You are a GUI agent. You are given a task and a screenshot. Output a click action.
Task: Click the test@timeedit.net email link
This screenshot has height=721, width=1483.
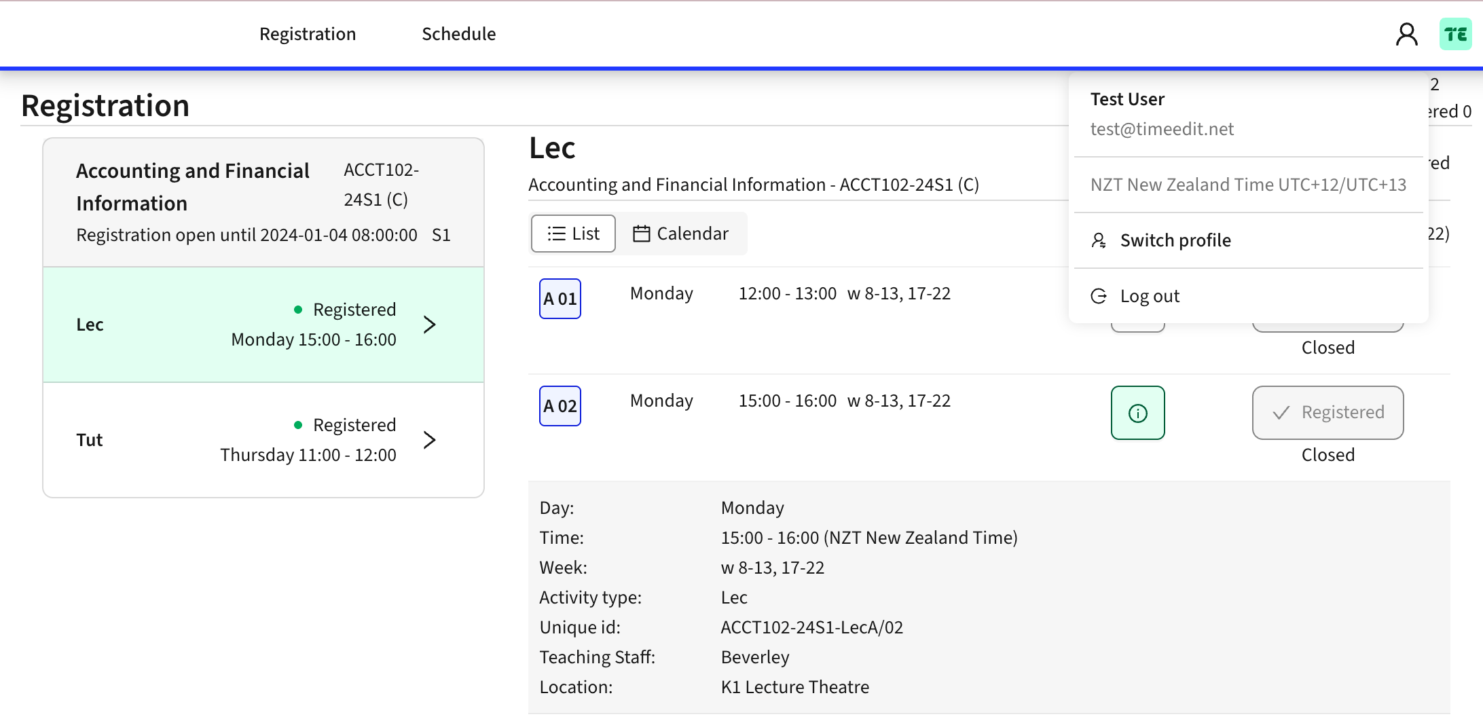click(1162, 129)
